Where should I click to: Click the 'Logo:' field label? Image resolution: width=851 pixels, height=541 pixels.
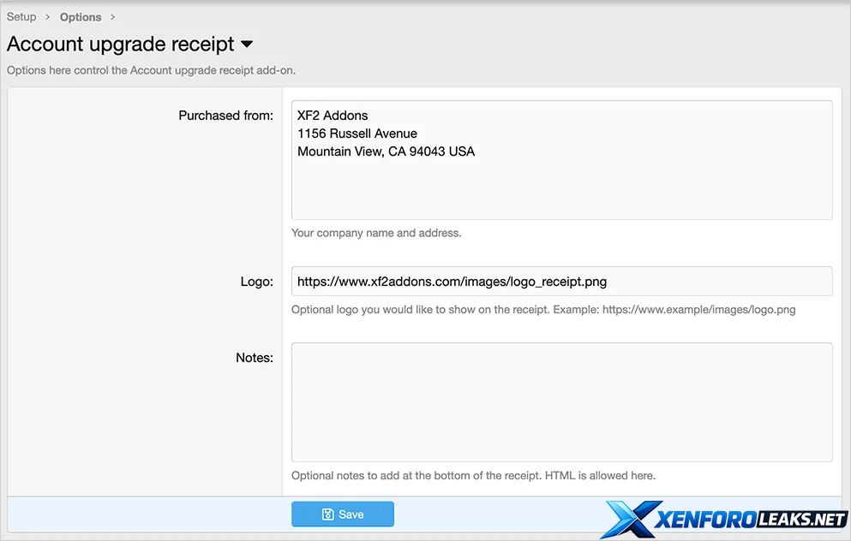256,282
